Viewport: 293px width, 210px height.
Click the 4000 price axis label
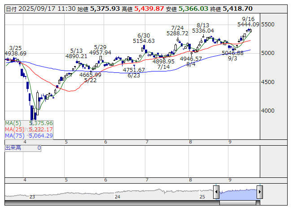click(268, 111)
